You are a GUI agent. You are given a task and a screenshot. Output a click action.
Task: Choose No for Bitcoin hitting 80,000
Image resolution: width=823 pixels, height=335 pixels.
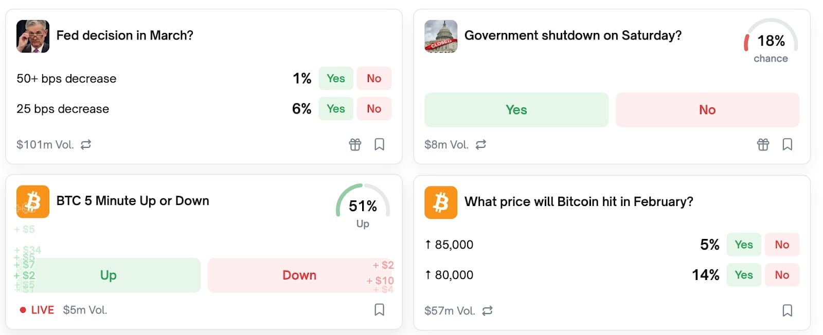(x=782, y=275)
